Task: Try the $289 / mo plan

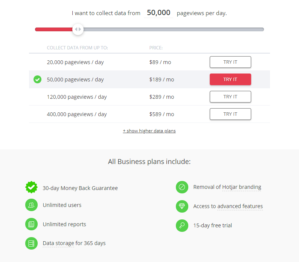Action: coord(230,97)
